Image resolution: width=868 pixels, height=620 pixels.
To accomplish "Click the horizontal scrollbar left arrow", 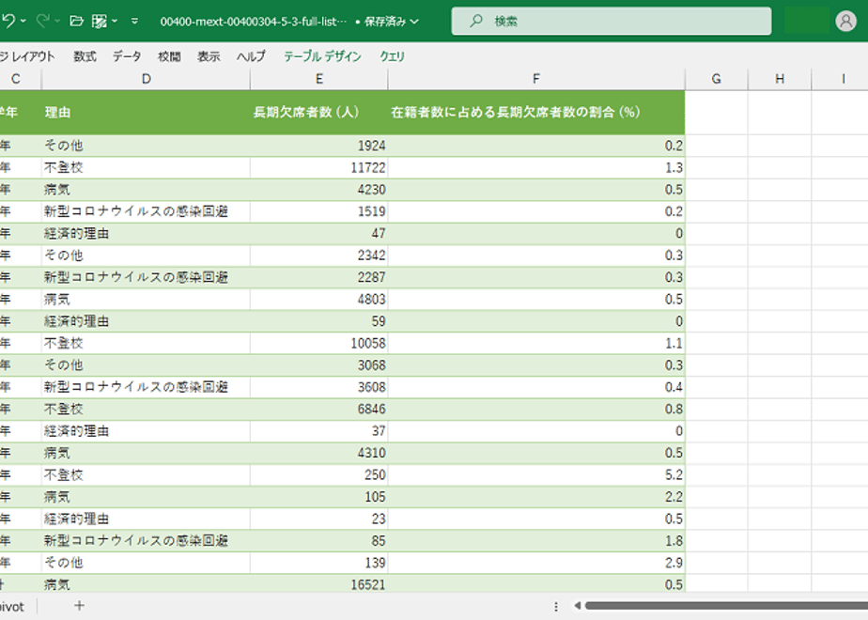I will point(577,606).
